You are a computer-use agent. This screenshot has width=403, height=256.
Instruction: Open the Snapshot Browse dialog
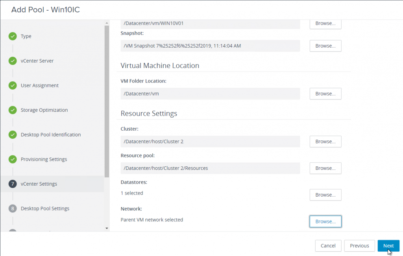[x=325, y=46]
